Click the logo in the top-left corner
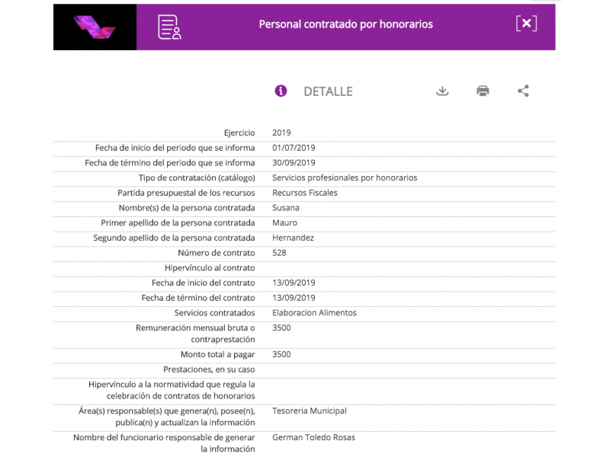 tap(95, 27)
